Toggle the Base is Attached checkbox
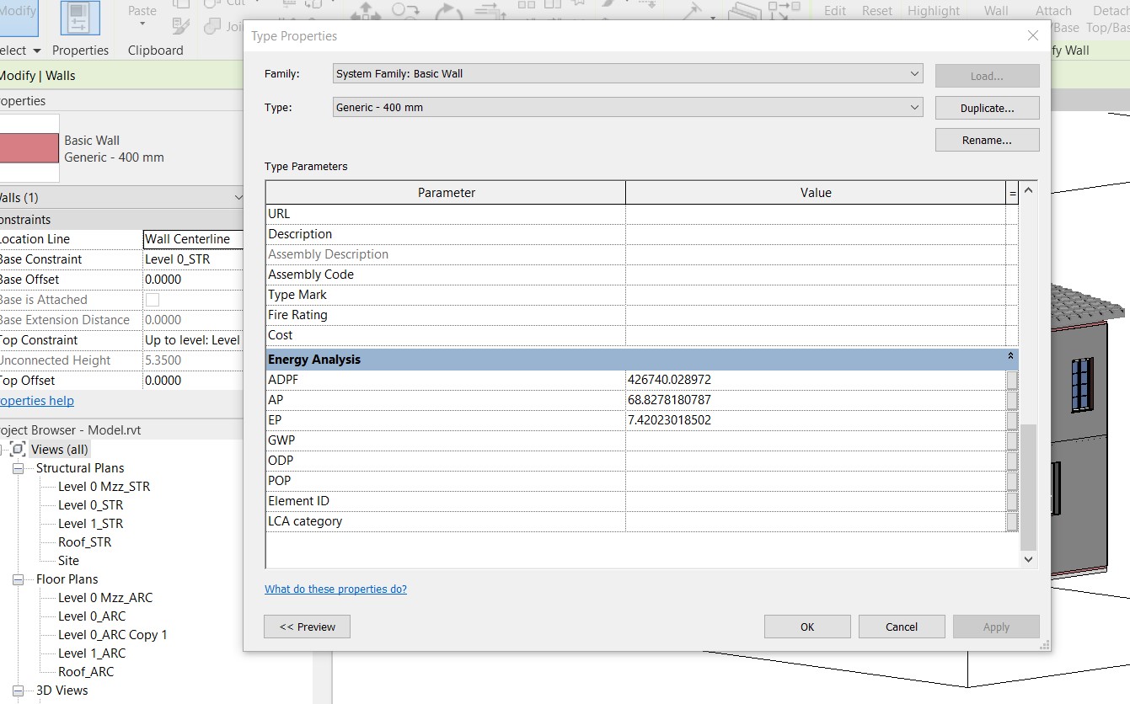This screenshot has width=1130, height=704. point(153,300)
